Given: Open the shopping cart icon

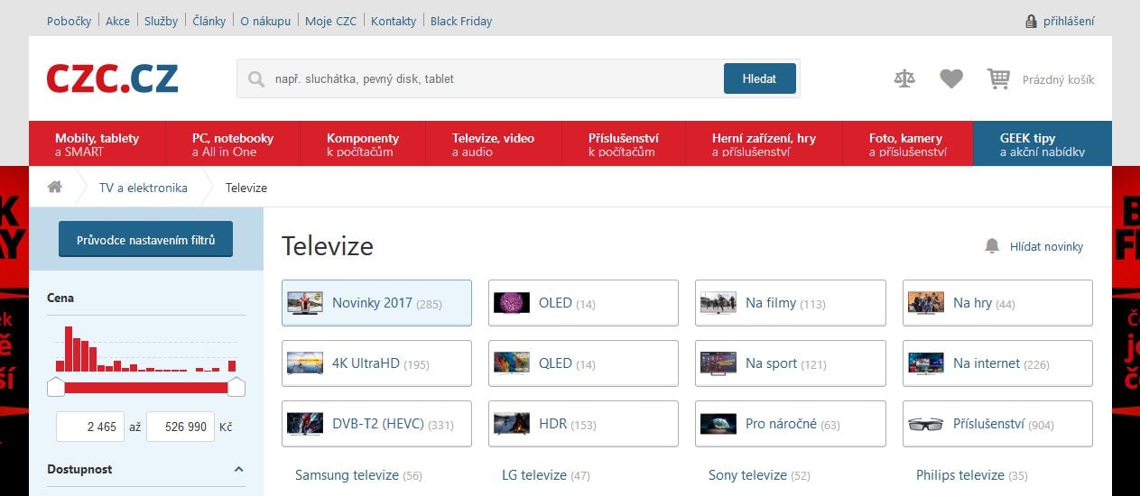Looking at the screenshot, I should point(998,79).
